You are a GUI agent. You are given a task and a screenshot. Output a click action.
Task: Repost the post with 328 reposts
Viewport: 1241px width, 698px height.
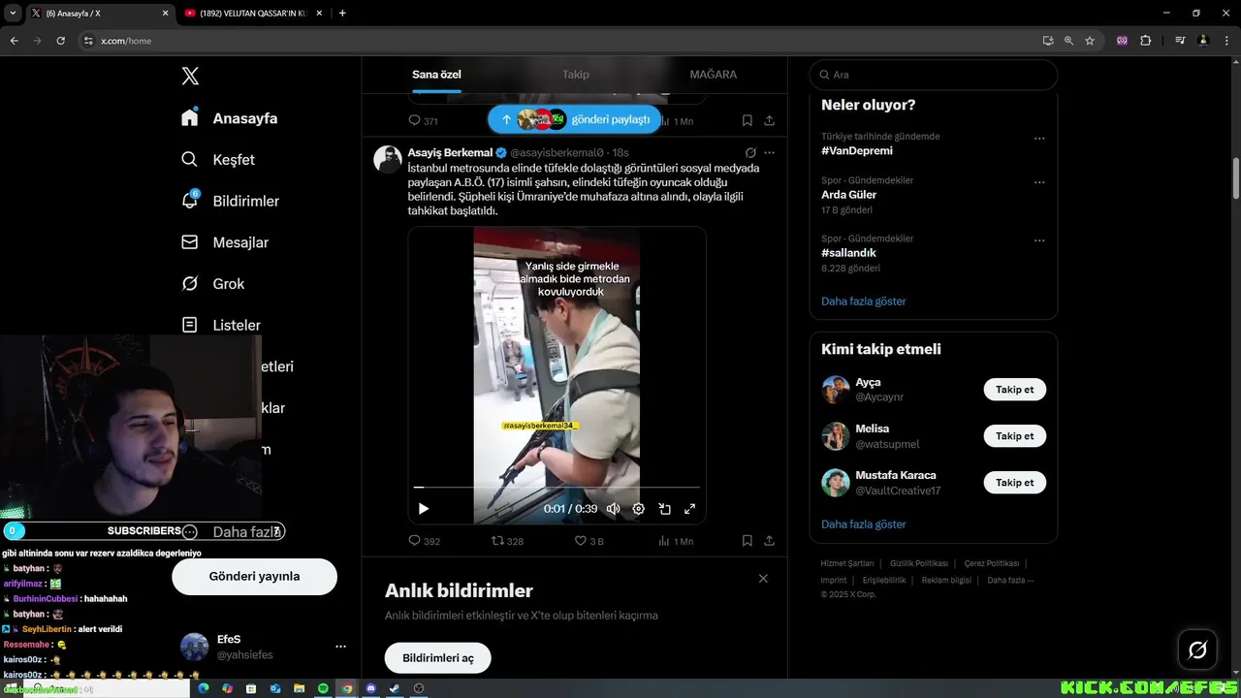tap(507, 541)
